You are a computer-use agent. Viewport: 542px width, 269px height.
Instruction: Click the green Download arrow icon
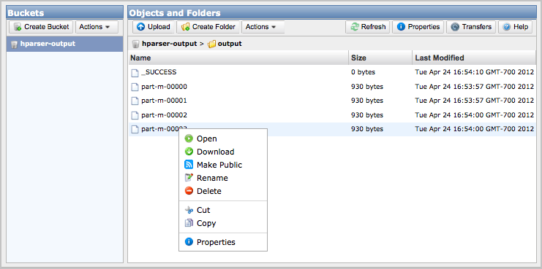(189, 152)
